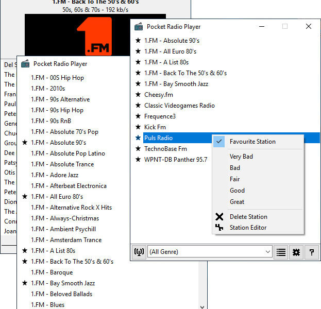Screen dimensions: 321x309
Task: Select 1.FM - Bay Smooth Jazz in favourites window
Action: (176, 84)
